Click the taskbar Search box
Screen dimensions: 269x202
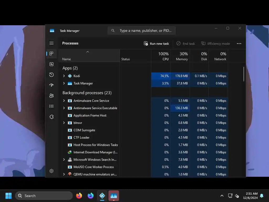click(x=44, y=196)
